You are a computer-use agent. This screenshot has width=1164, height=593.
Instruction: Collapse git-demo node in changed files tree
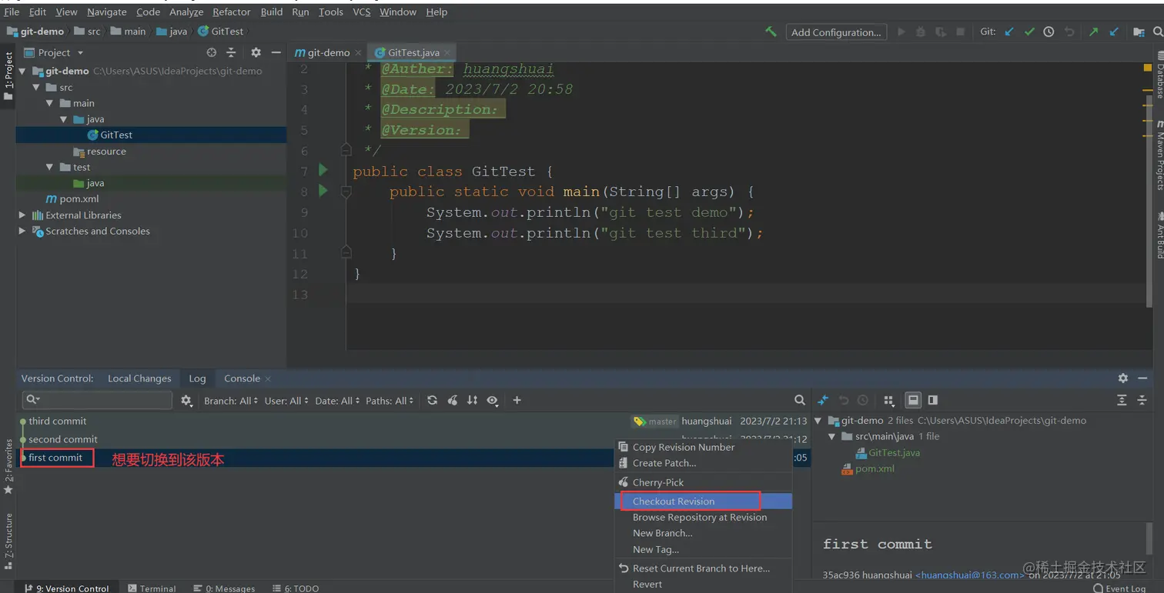(x=818, y=421)
